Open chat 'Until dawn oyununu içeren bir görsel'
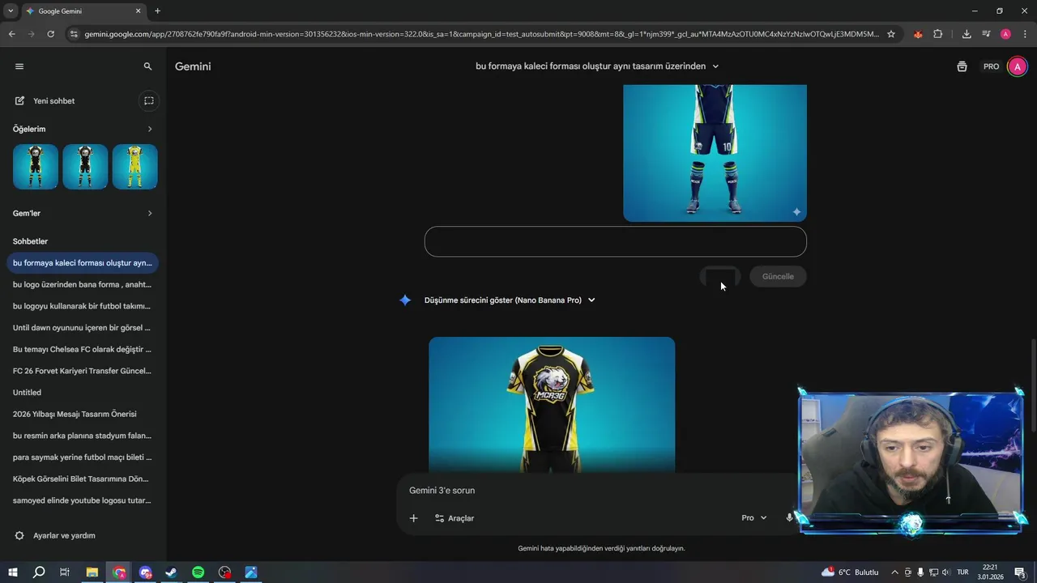Image resolution: width=1037 pixels, height=583 pixels. click(x=82, y=328)
